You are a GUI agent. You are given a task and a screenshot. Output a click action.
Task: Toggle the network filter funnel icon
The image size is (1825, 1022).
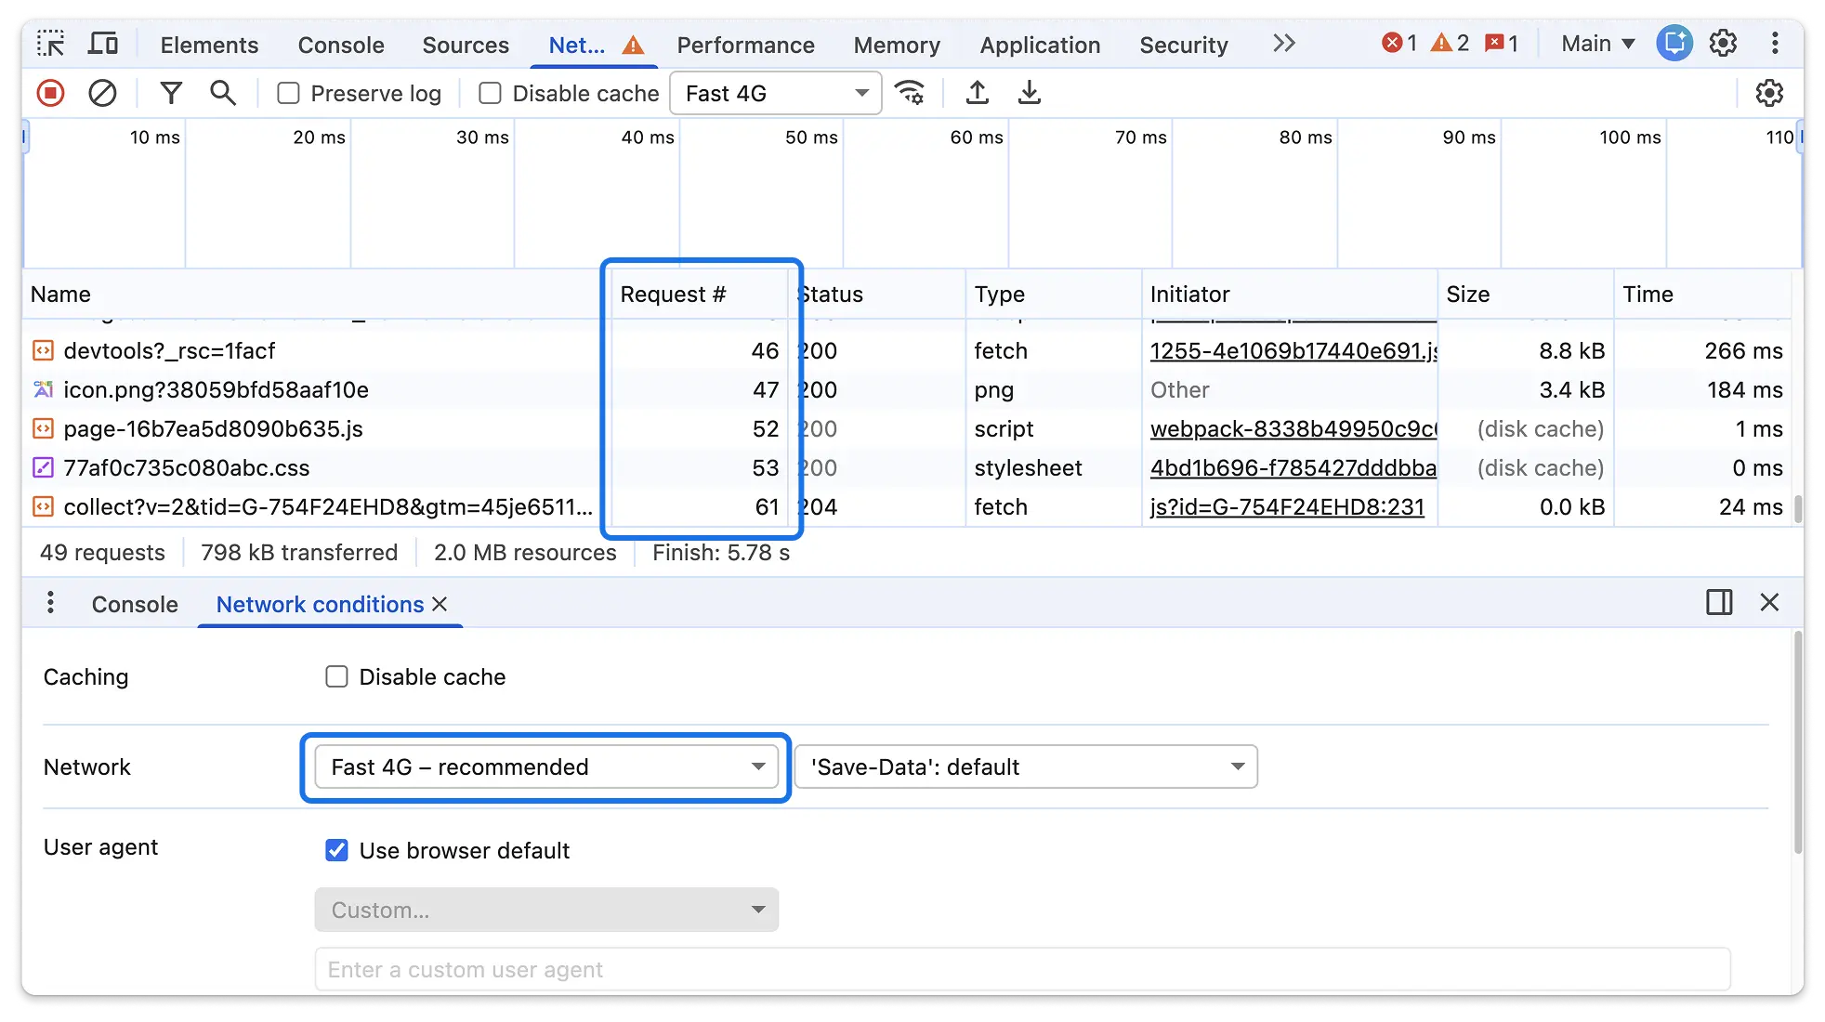[171, 93]
